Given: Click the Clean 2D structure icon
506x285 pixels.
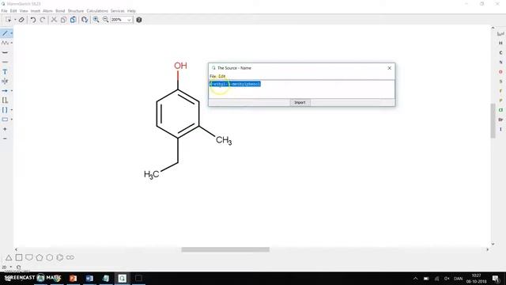Looking at the screenshot, I should pos(85,20).
